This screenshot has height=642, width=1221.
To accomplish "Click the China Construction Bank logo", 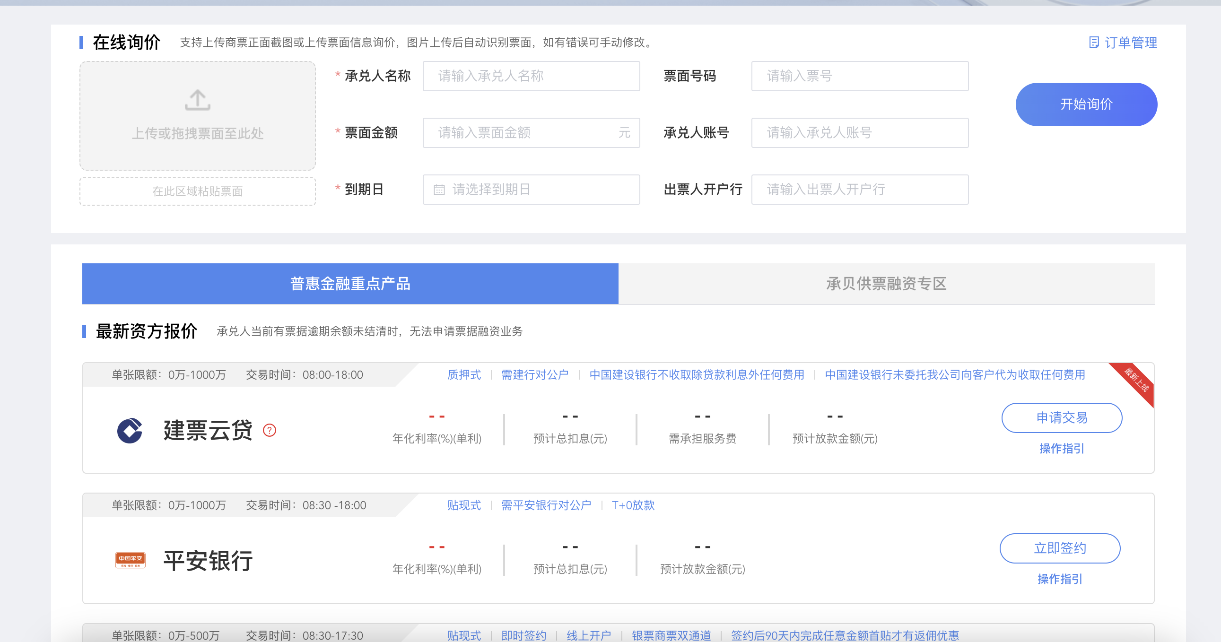I will pyautogui.click(x=130, y=430).
